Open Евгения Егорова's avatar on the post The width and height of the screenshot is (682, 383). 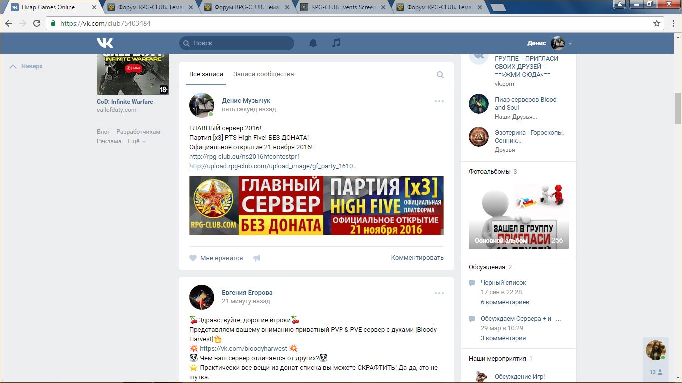pyautogui.click(x=202, y=297)
